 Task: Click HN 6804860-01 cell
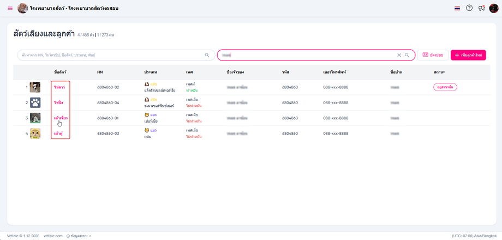tap(108, 118)
